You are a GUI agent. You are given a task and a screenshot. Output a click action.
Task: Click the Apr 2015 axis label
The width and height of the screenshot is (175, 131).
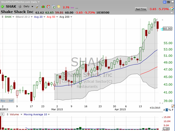click(120, 109)
